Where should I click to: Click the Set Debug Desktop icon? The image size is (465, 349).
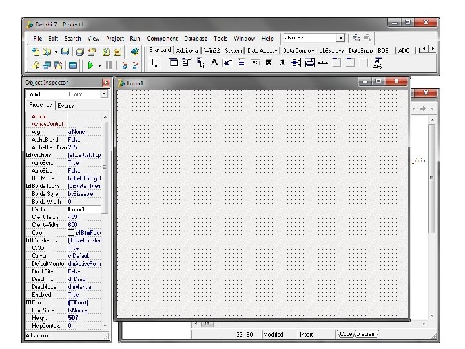pos(367,38)
